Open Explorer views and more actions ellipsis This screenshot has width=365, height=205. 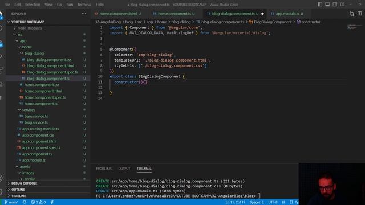pos(84,14)
